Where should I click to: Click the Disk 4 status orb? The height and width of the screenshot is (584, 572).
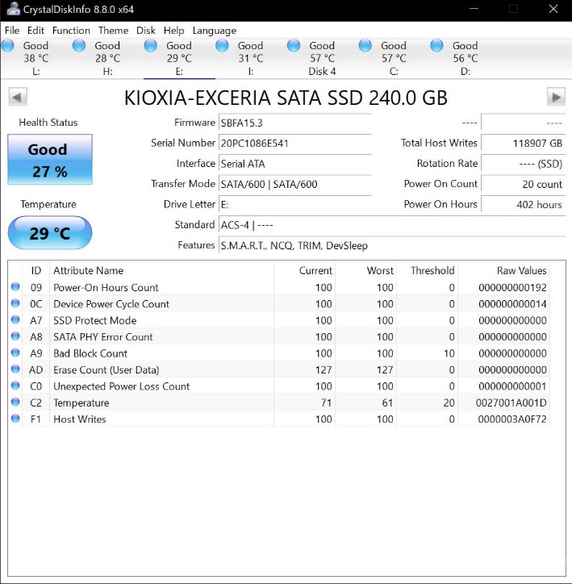click(294, 46)
